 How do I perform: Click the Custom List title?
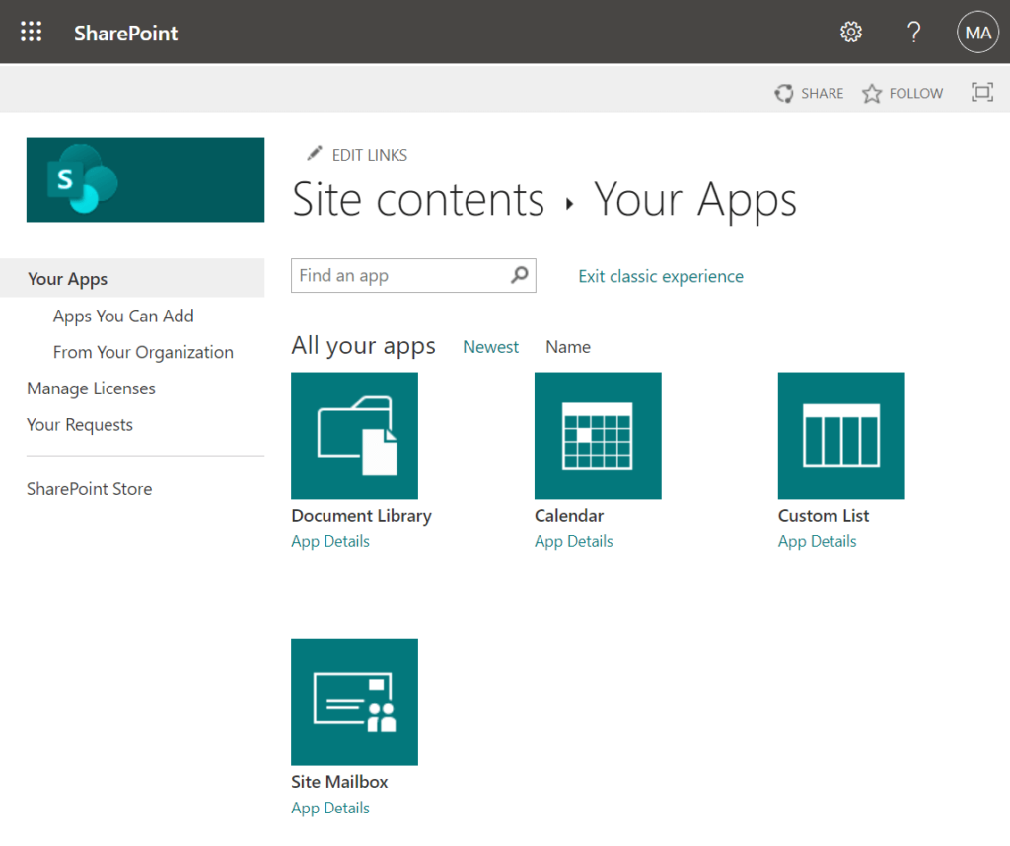click(x=824, y=516)
